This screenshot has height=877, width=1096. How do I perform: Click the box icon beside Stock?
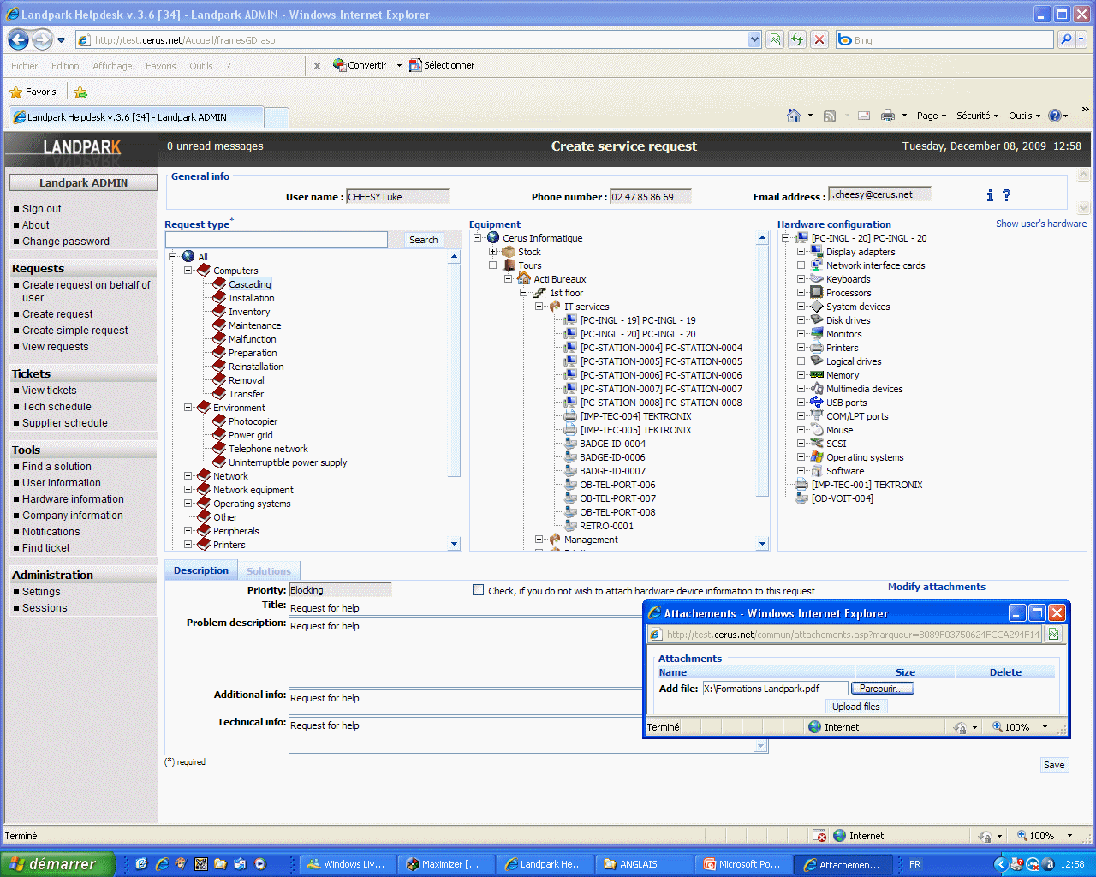click(509, 251)
